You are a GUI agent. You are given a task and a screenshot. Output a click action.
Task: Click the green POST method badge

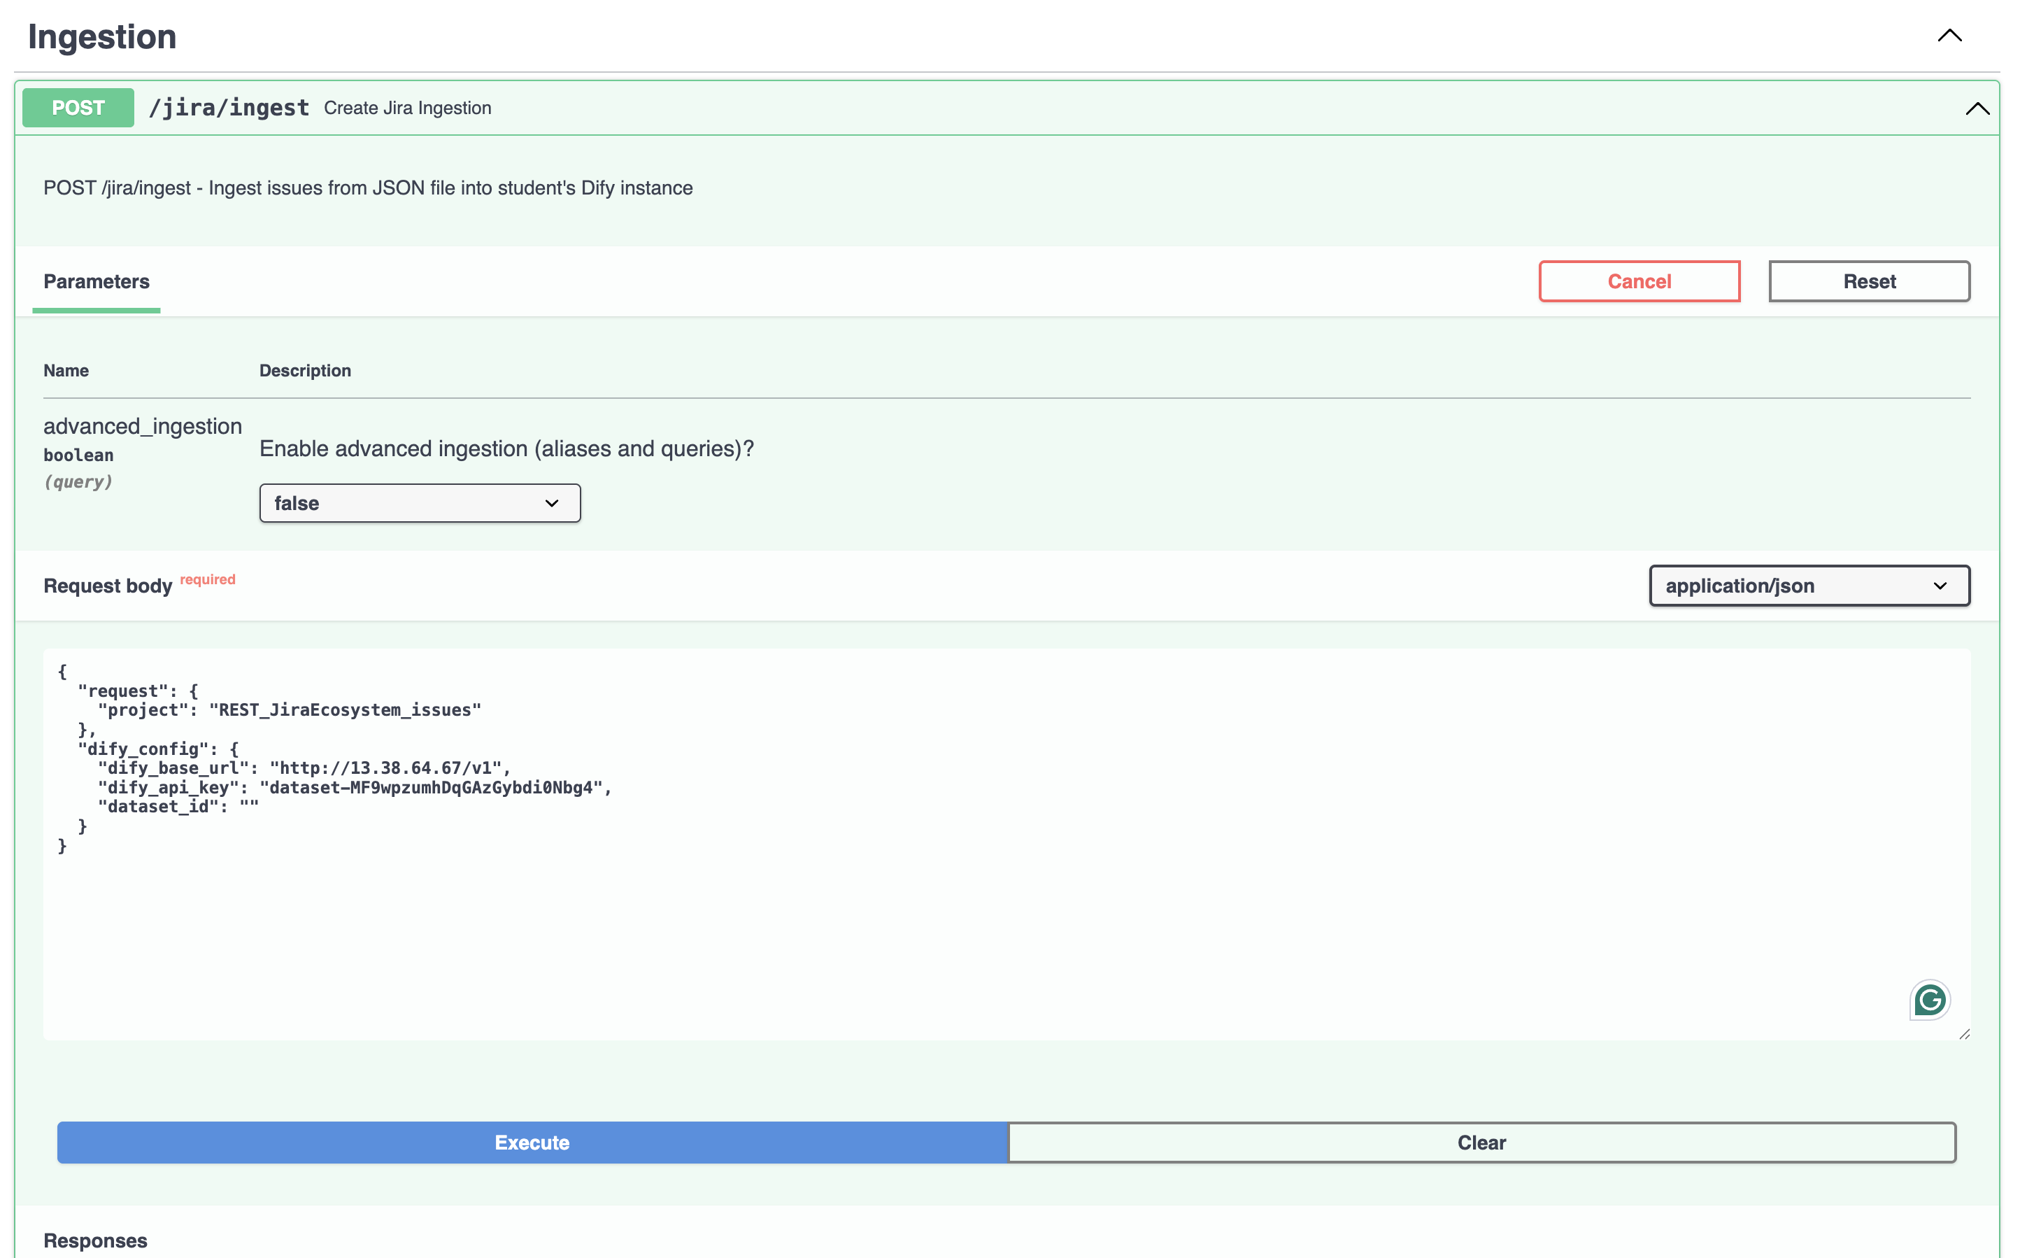point(78,106)
